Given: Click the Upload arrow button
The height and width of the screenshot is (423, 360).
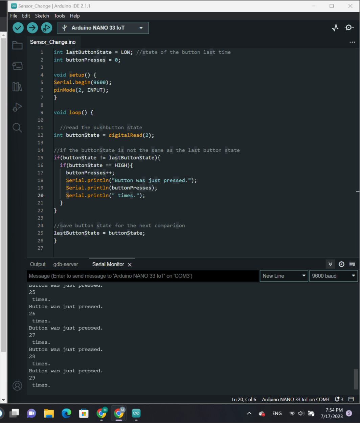Looking at the screenshot, I should (32, 28).
